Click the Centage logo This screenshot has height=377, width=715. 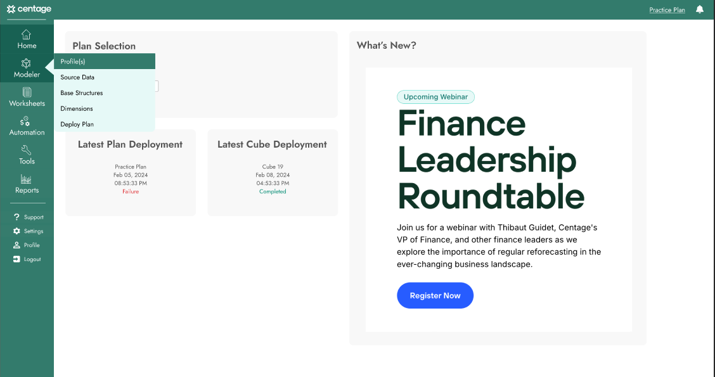pos(29,9)
